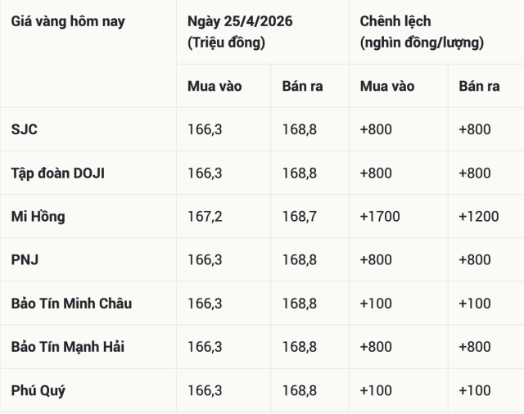Select the PNJ row label
524x414 pixels.
(25, 260)
